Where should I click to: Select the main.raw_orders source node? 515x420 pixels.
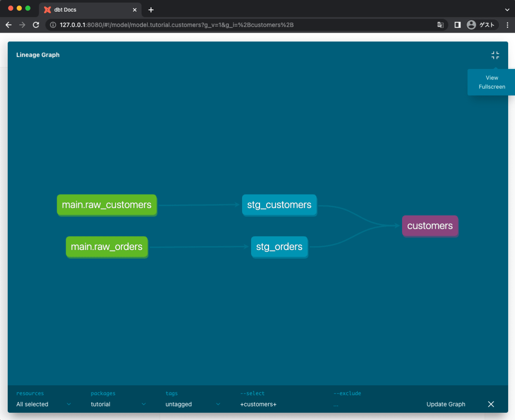(107, 247)
